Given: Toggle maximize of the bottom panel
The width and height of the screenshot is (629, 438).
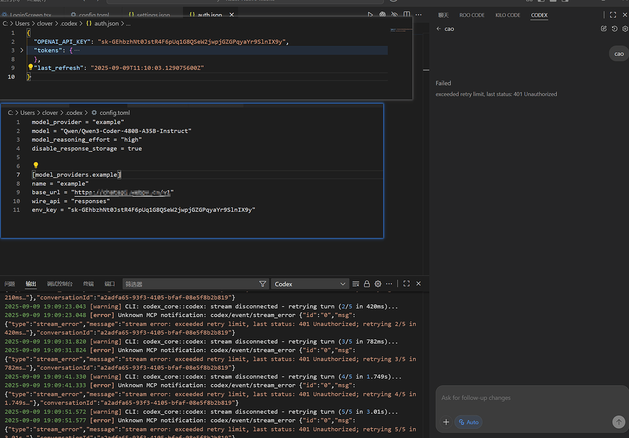Looking at the screenshot, I should (407, 283).
